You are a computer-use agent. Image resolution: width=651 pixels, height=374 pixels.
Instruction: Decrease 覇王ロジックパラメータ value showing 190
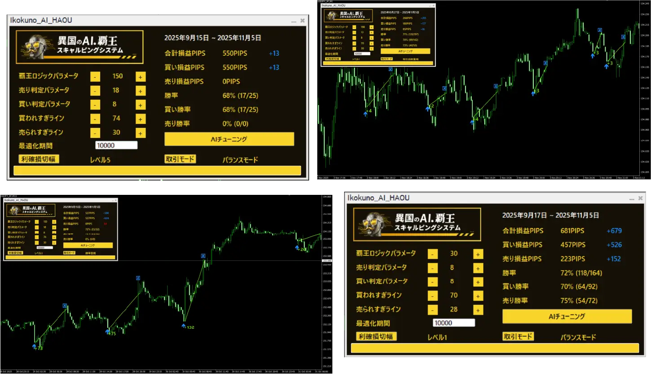354,27
